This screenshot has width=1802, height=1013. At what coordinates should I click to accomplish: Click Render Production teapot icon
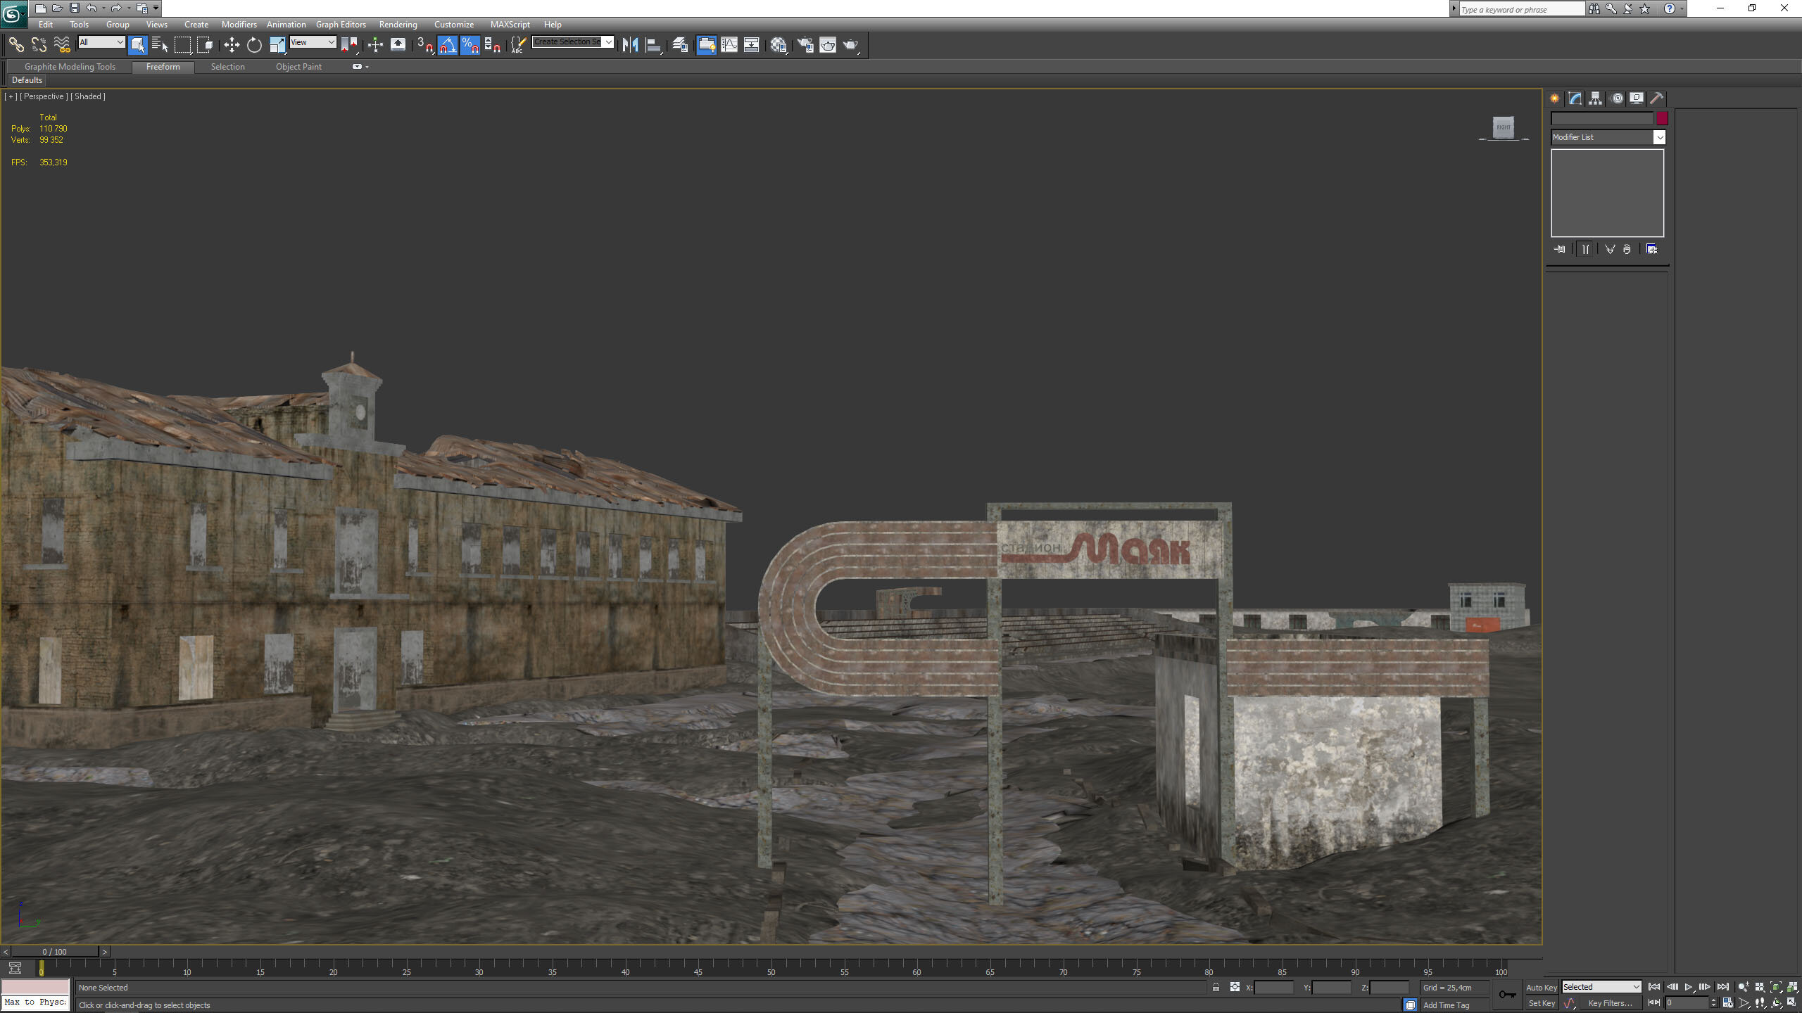click(x=851, y=45)
